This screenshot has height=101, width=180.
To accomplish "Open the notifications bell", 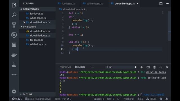I will pyautogui.click(x=166, y=99).
